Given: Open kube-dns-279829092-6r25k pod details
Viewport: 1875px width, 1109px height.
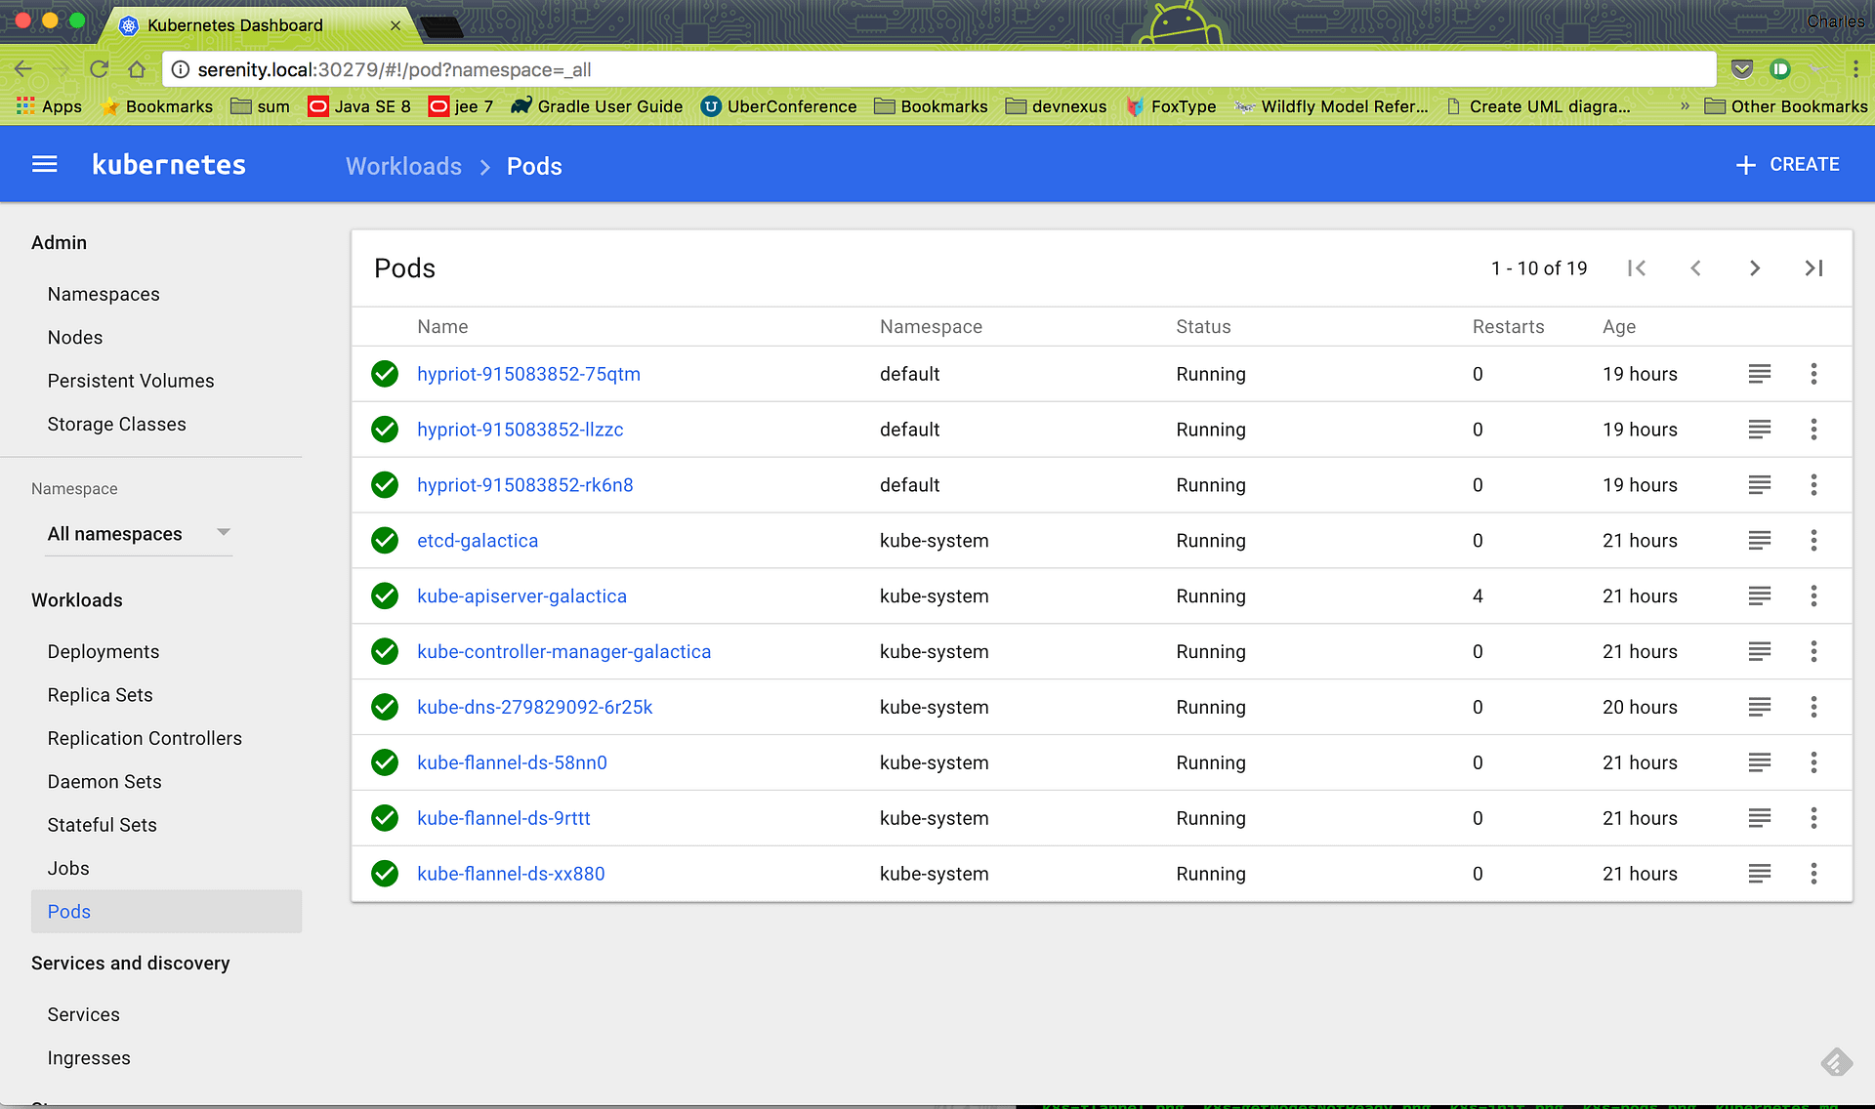Looking at the screenshot, I should 534,708.
